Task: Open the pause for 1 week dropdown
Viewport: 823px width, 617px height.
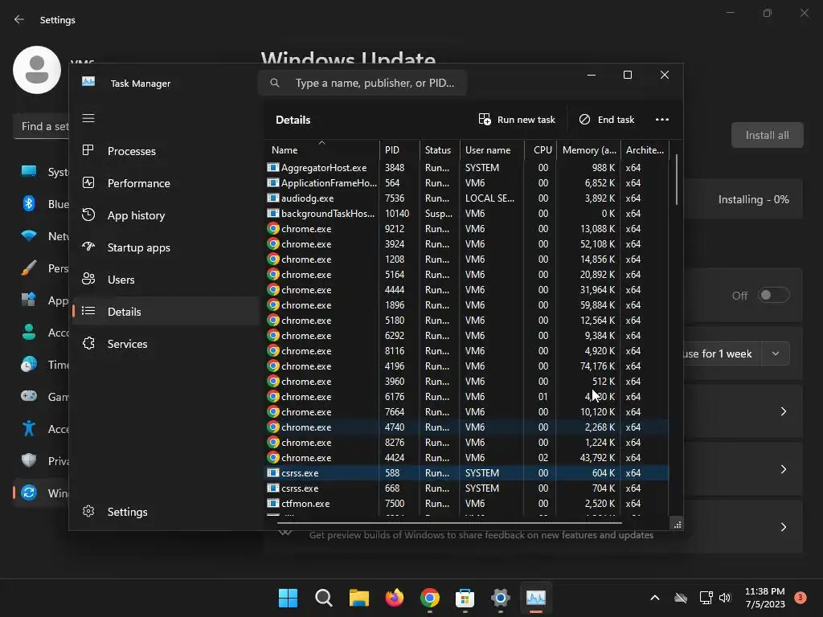Action: tap(776, 353)
